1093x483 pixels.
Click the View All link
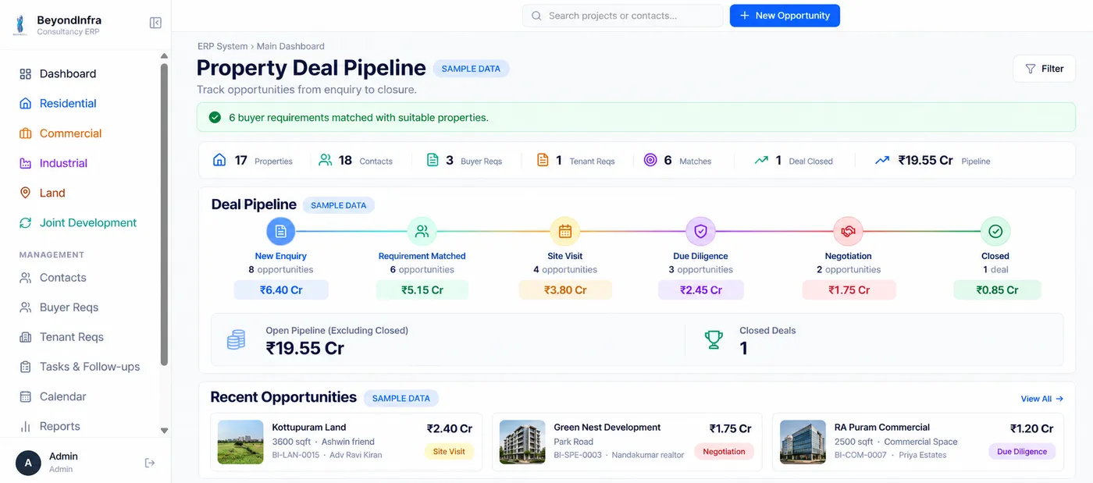pyautogui.click(x=1042, y=399)
